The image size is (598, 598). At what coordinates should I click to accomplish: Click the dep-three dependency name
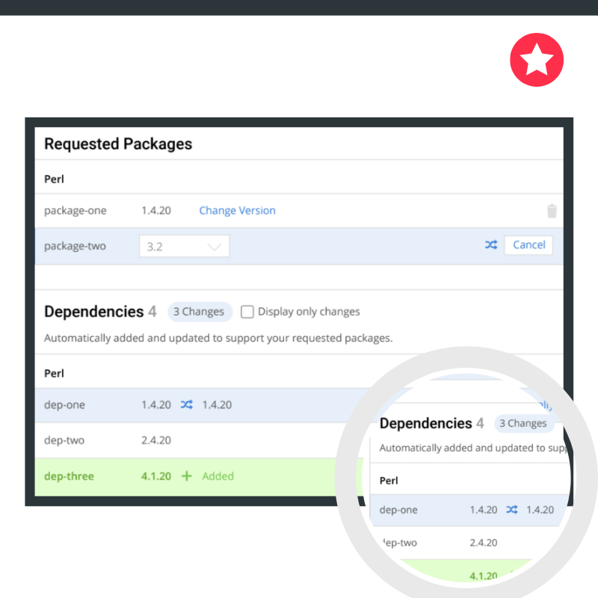click(69, 476)
